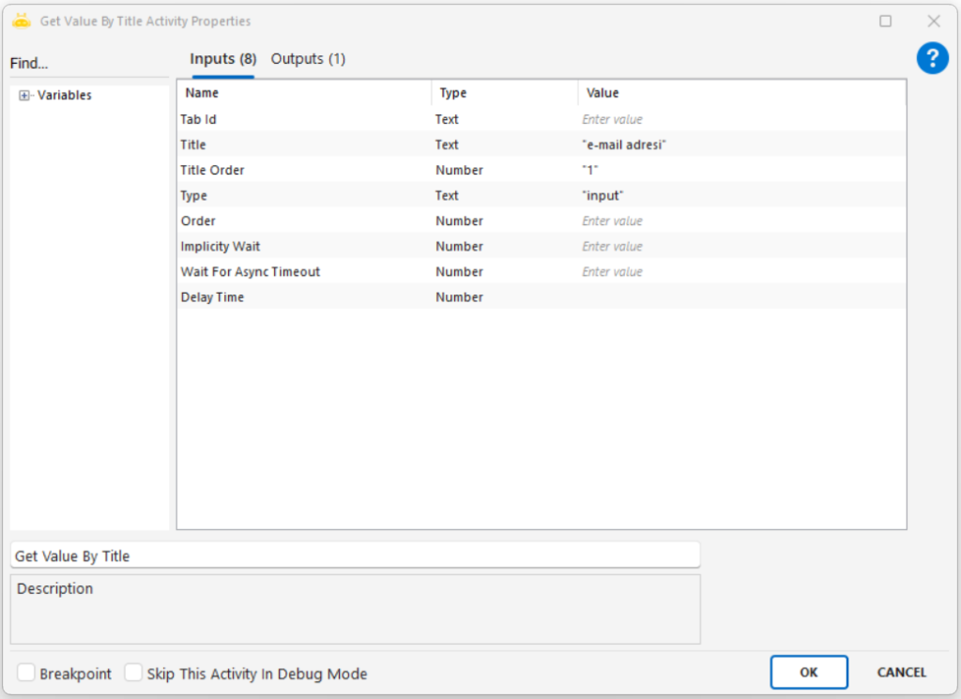
Task: Click the Description text area
Action: click(355, 610)
